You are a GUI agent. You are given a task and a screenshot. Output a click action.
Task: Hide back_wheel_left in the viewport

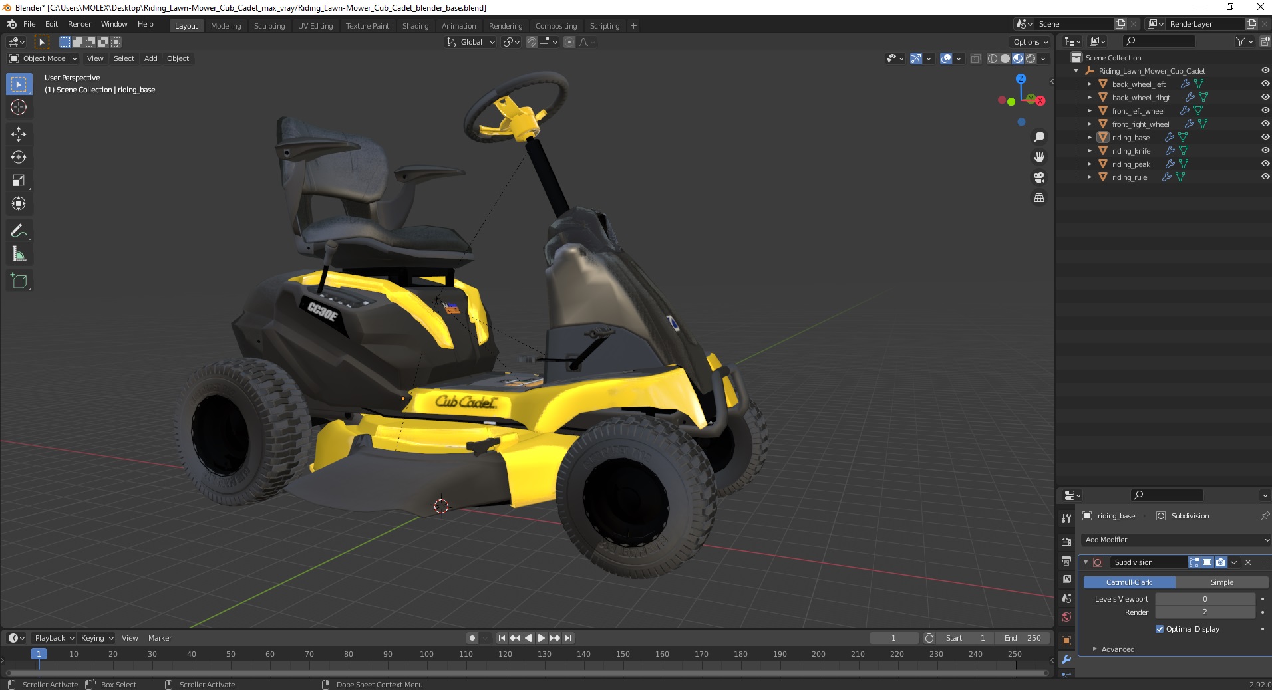[x=1265, y=84]
